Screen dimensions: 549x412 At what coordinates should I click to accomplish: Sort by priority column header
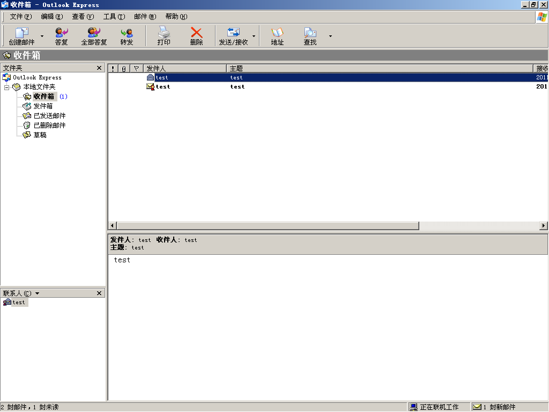113,68
